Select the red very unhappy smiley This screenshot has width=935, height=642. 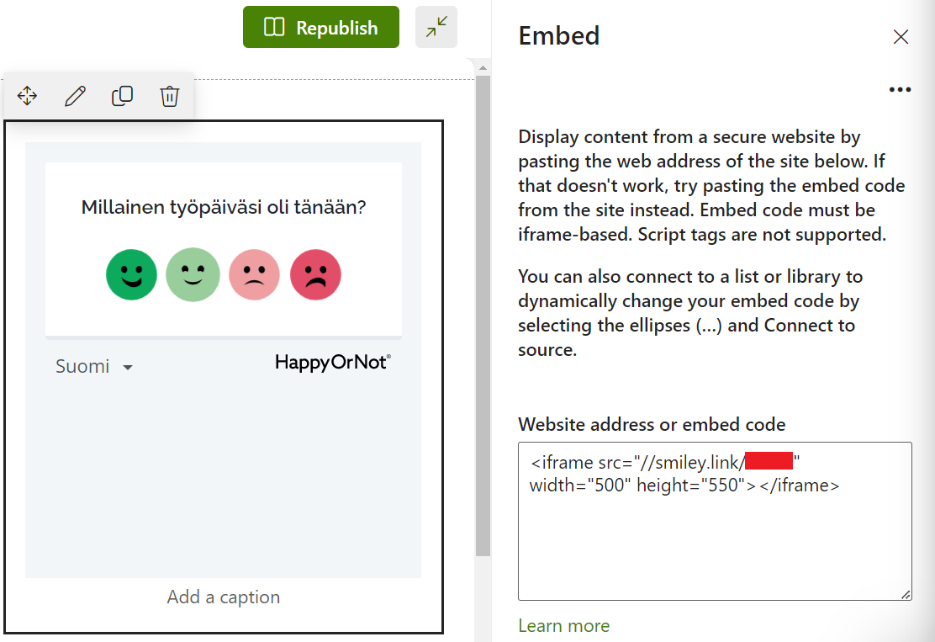pyautogui.click(x=315, y=275)
